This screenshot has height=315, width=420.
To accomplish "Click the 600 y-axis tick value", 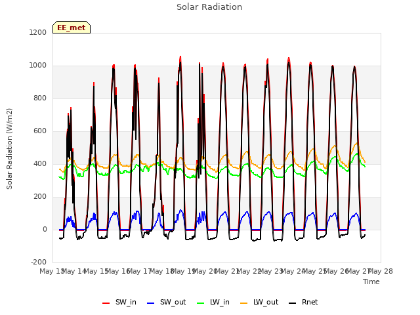I will click(x=40, y=131).
